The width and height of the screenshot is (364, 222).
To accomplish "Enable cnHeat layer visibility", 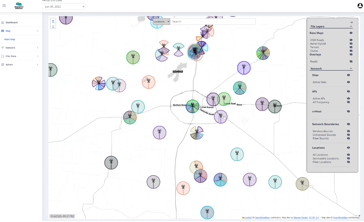I will click(x=348, y=112).
